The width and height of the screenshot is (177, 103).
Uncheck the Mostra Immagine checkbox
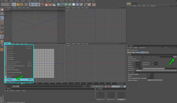(142, 59)
